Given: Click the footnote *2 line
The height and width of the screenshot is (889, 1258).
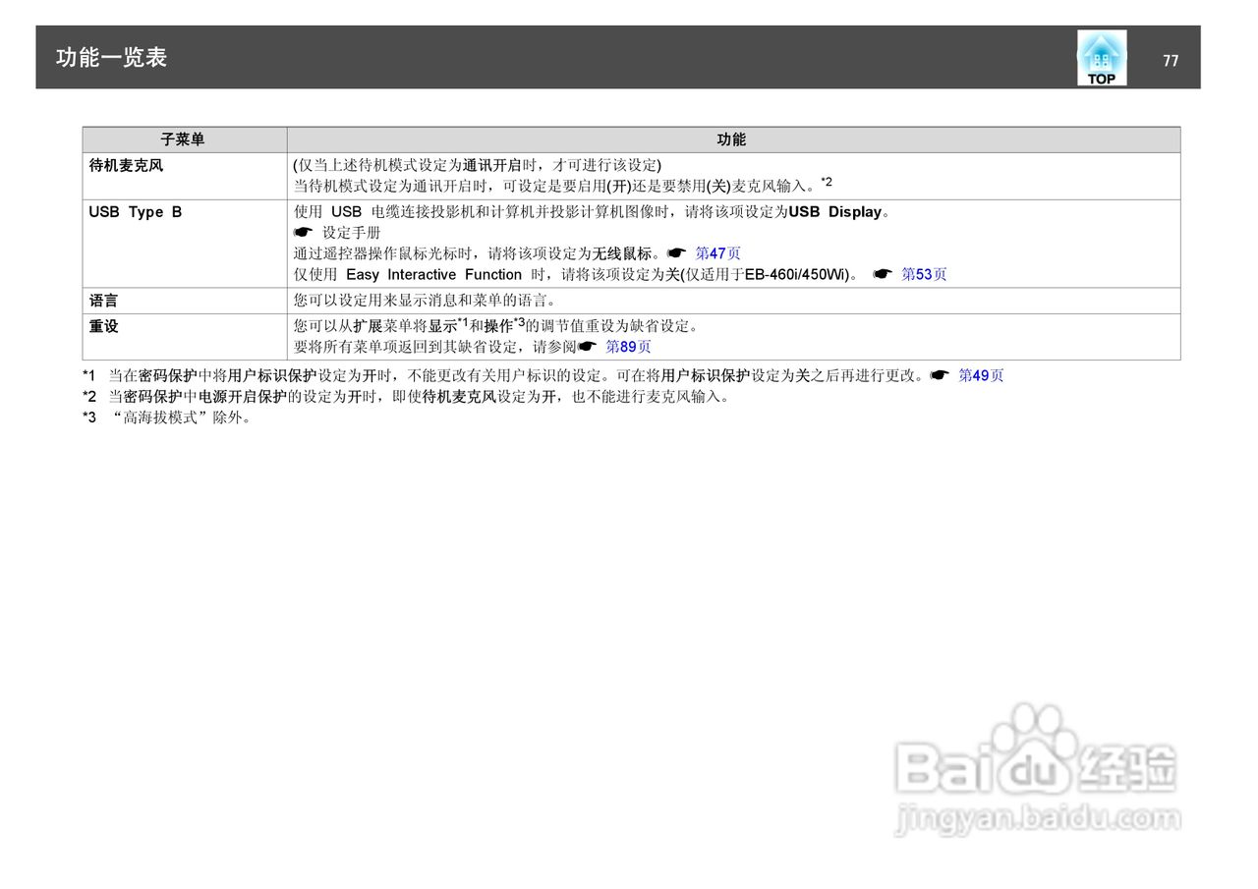Looking at the screenshot, I should [407, 397].
